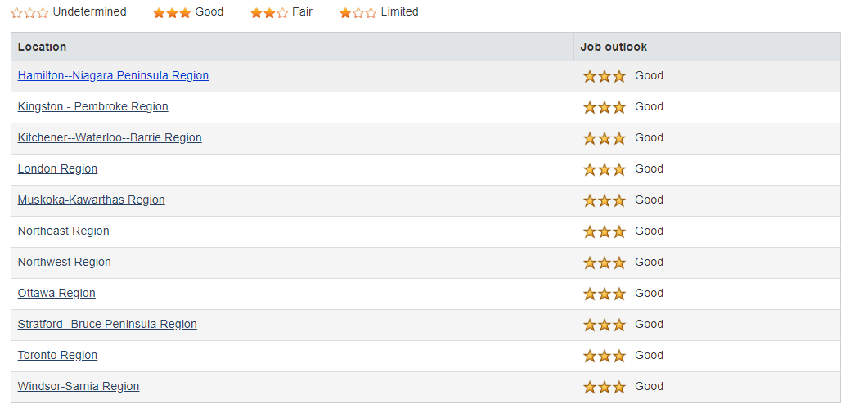The height and width of the screenshot is (413, 850).
Task: Open the Stratford--Bruce Peninsula Region link
Action: [x=107, y=324]
